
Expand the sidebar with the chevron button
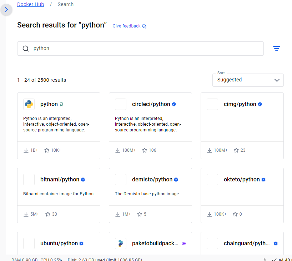coord(6,10)
